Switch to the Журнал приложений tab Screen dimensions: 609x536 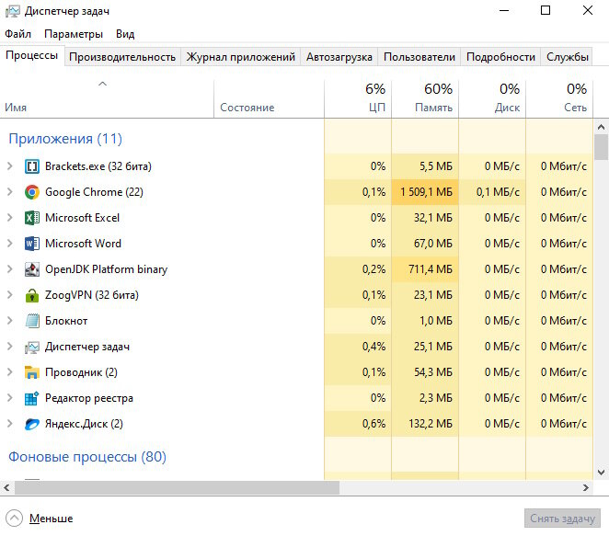click(240, 57)
